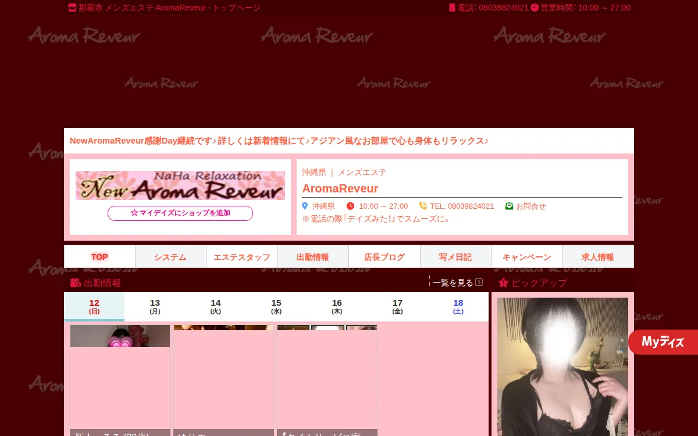The image size is (698, 436).
Task: Click the first staff schedule card
Action: [x=120, y=380]
